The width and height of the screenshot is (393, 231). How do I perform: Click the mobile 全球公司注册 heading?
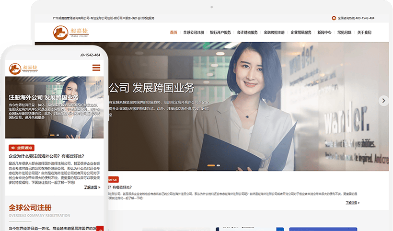pyautogui.click(x=30, y=208)
